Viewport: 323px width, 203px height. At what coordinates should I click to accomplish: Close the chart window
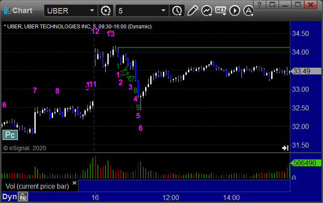(311, 5)
